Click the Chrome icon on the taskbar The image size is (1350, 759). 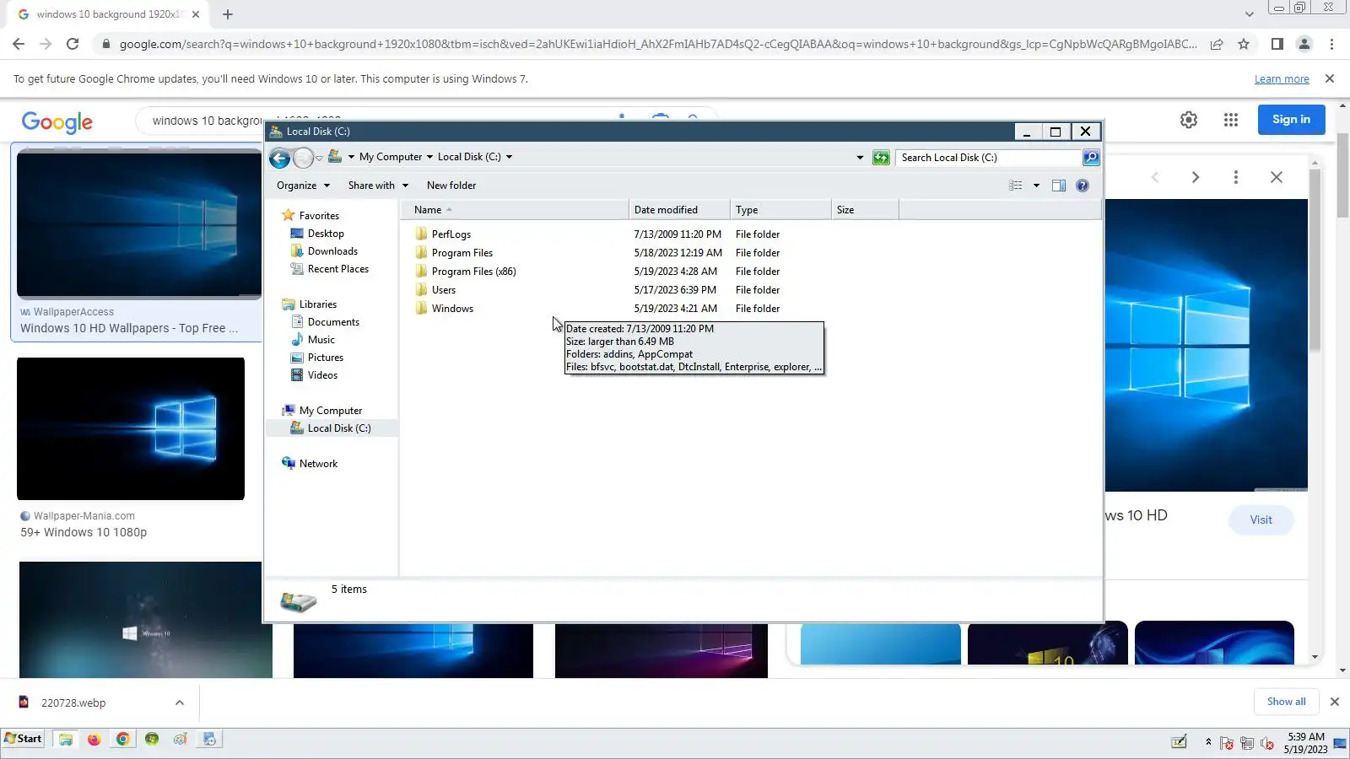tap(122, 740)
